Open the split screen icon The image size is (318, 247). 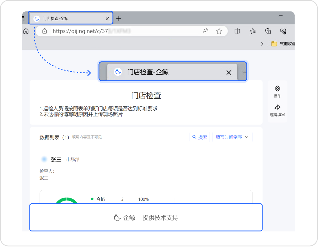pyautogui.click(x=237, y=31)
